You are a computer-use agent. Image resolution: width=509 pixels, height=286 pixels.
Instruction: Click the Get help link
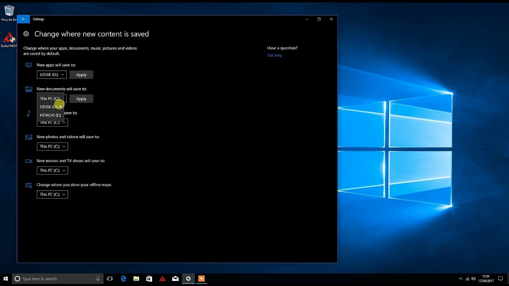point(274,55)
